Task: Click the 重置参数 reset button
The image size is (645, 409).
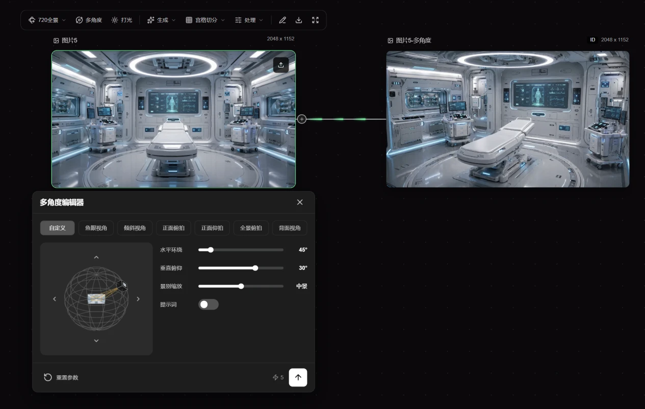Action: tap(61, 377)
